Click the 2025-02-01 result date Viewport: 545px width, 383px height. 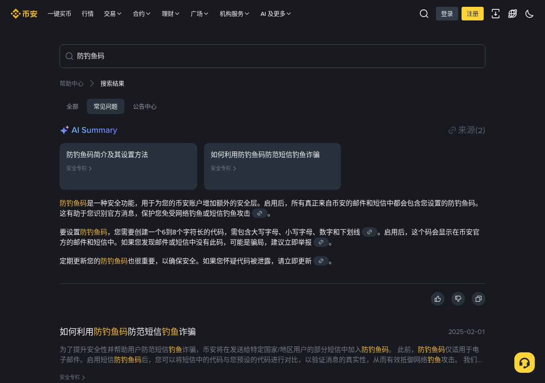click(x=467, y=332)
